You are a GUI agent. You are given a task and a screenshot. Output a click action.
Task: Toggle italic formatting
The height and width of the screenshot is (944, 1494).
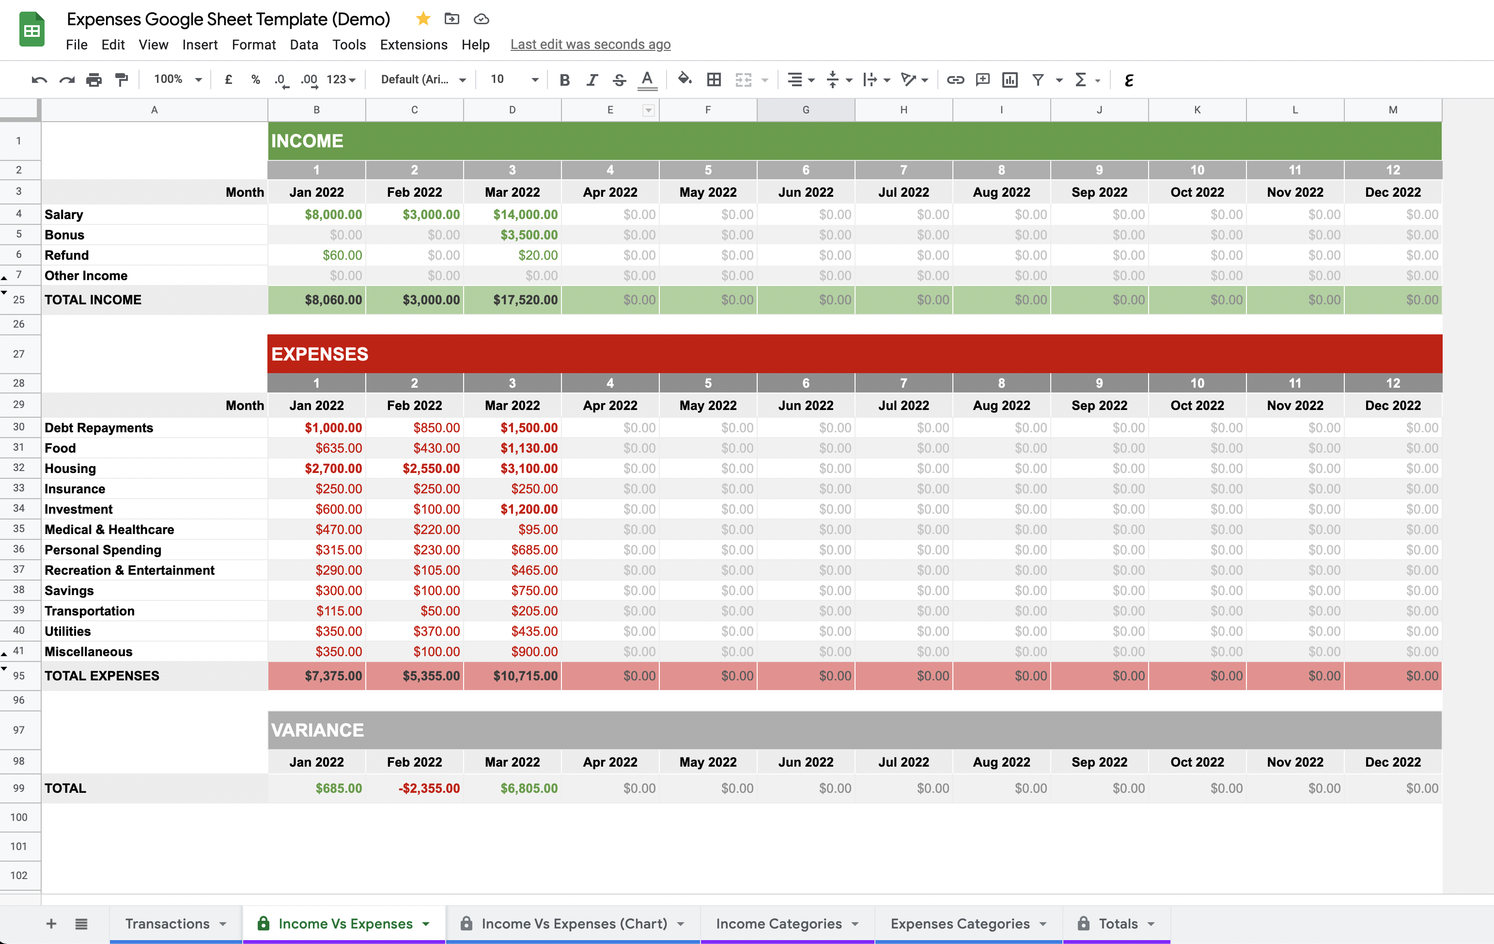point(591,79)
